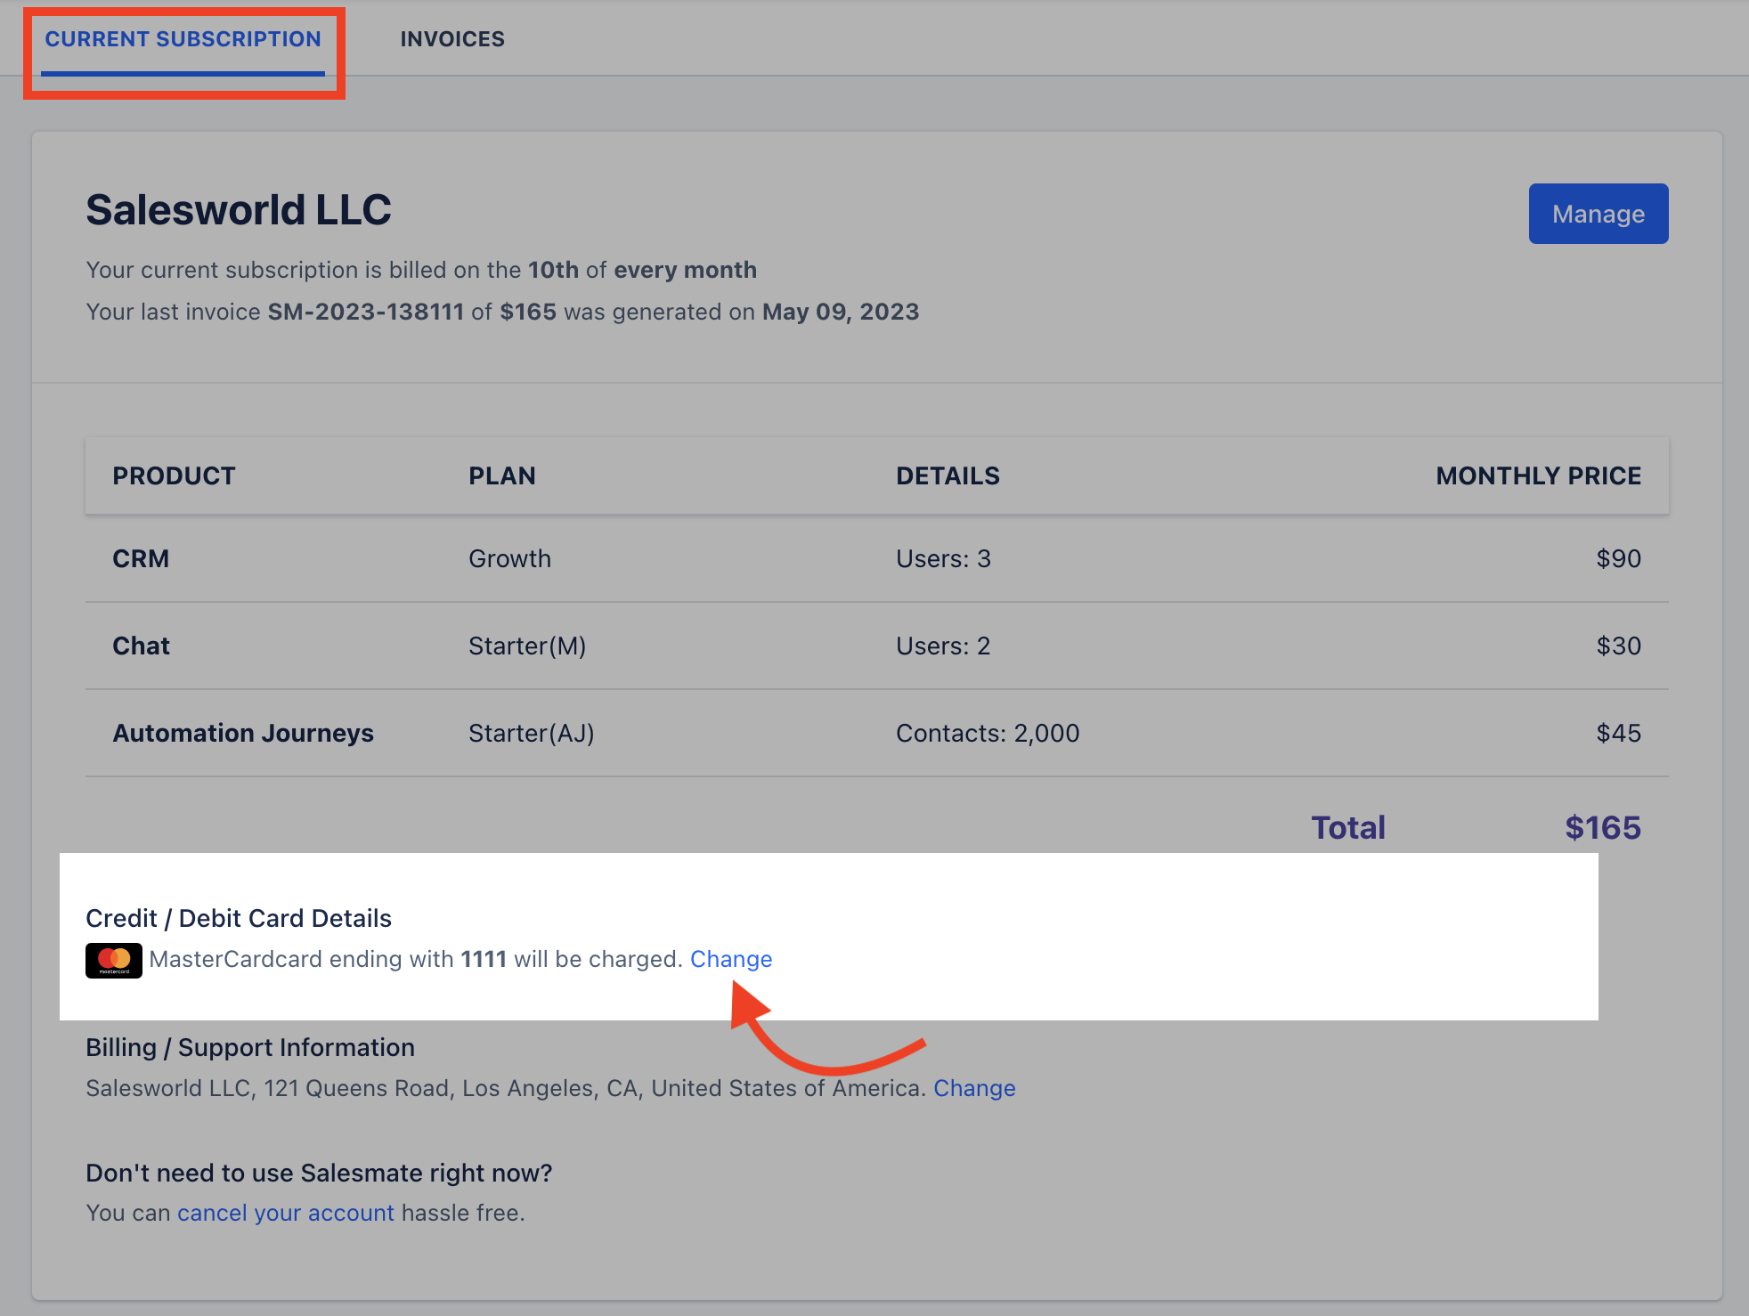Click the Billing / Support Information heading
Screen dimensions: 1749x1316
coord(250,1047)
